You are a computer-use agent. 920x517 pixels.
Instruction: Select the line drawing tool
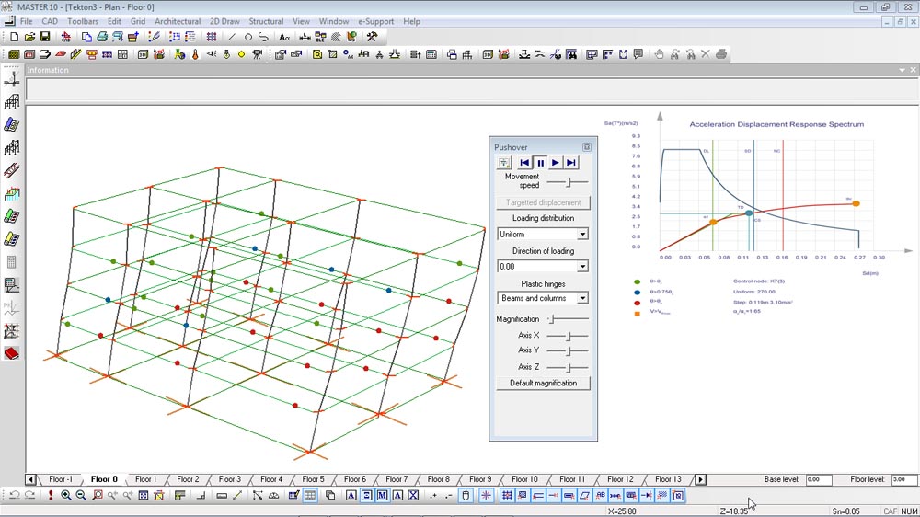click(x=232, y=37)
